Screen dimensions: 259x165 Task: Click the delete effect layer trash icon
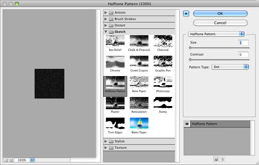(222, 160)
